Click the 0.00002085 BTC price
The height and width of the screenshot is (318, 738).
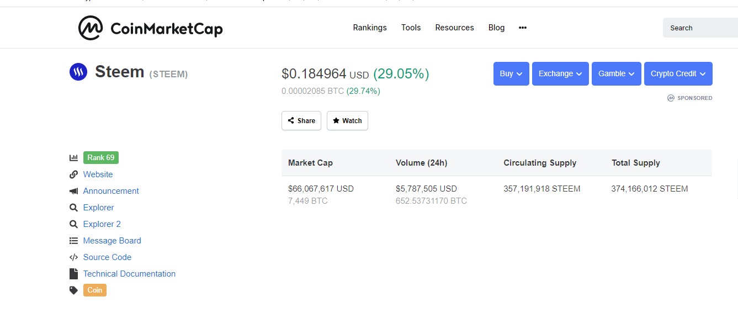point(312,91)
